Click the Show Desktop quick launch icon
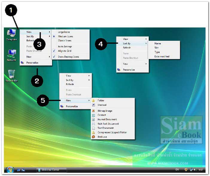Viewport: 210px width, 176px height. click(19, 170)
